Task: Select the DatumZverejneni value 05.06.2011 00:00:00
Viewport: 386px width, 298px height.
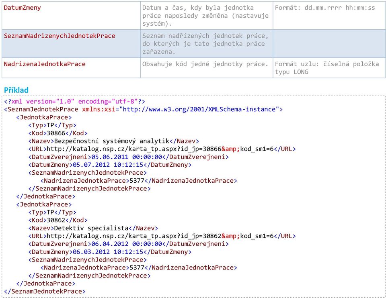Action: (x=127, y=157)
